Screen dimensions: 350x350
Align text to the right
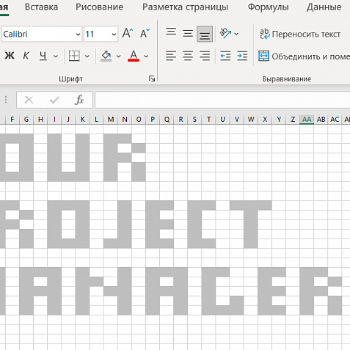pyautogui.click(x=205, y=56)
